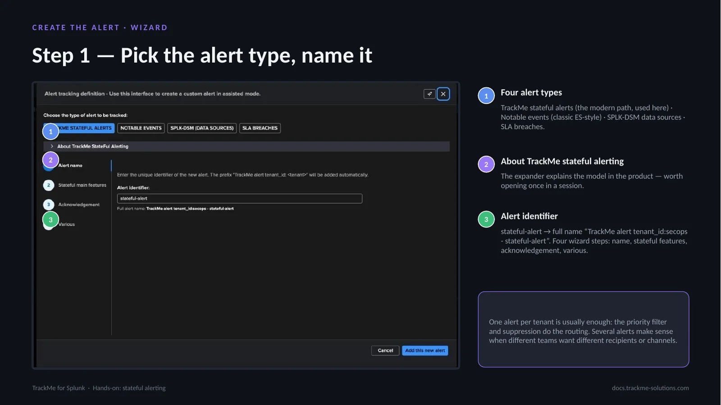
Task: Click the blue annotation marker 1 on the alert types
Action: point(50,132)
